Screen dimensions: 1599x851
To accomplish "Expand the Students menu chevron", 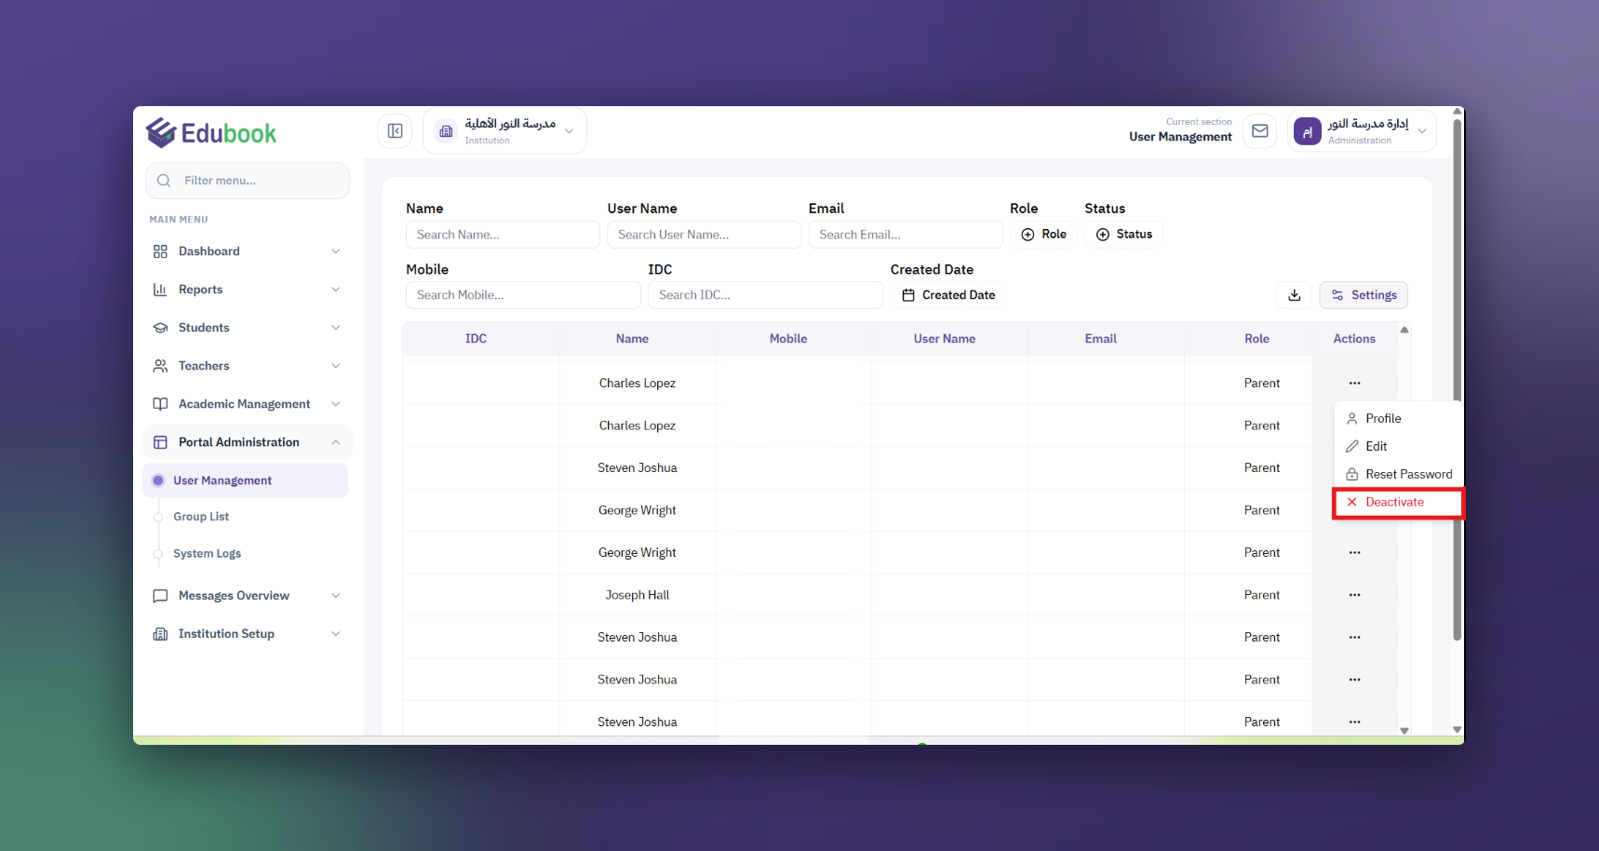I will coord(336,328).
